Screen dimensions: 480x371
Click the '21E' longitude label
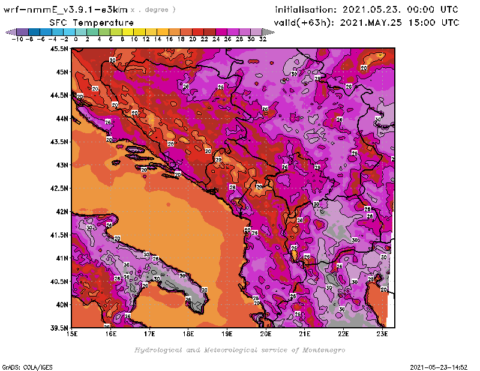pos(305,334)
